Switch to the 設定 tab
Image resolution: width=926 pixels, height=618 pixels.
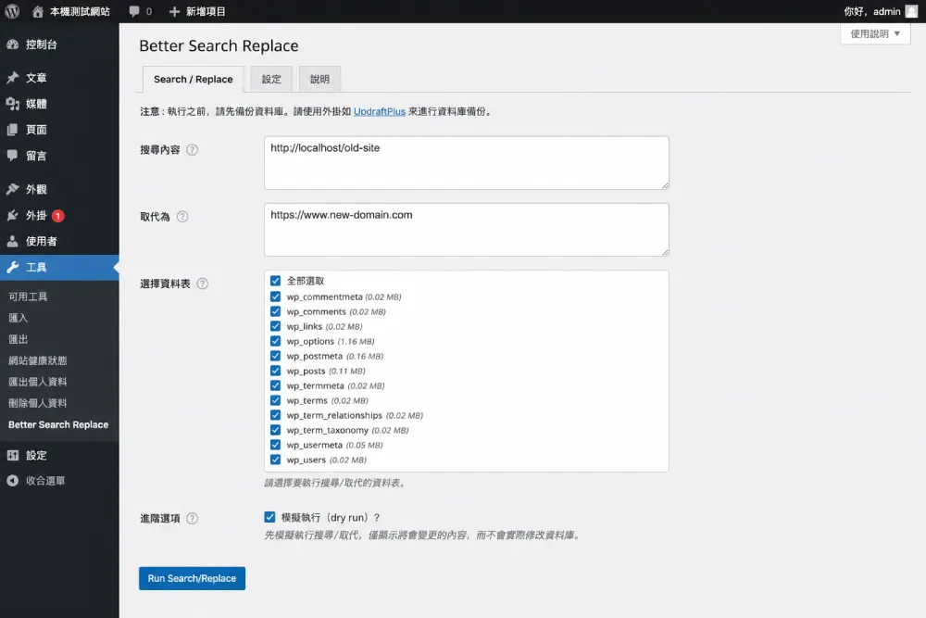(x=271, y=79)
